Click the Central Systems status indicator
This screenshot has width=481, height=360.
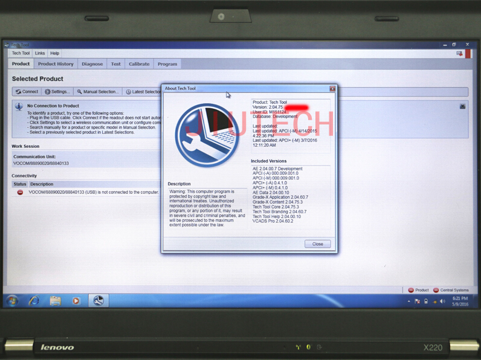(x=451, y=290)
